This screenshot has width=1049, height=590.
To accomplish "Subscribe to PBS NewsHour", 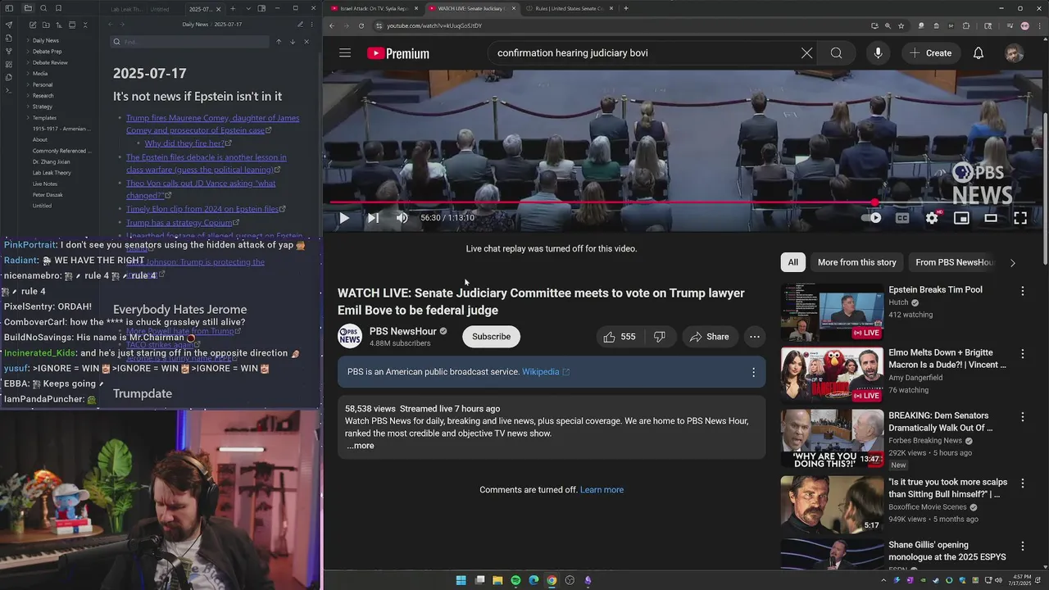I will pyautogui.click(x=491, y=337).
